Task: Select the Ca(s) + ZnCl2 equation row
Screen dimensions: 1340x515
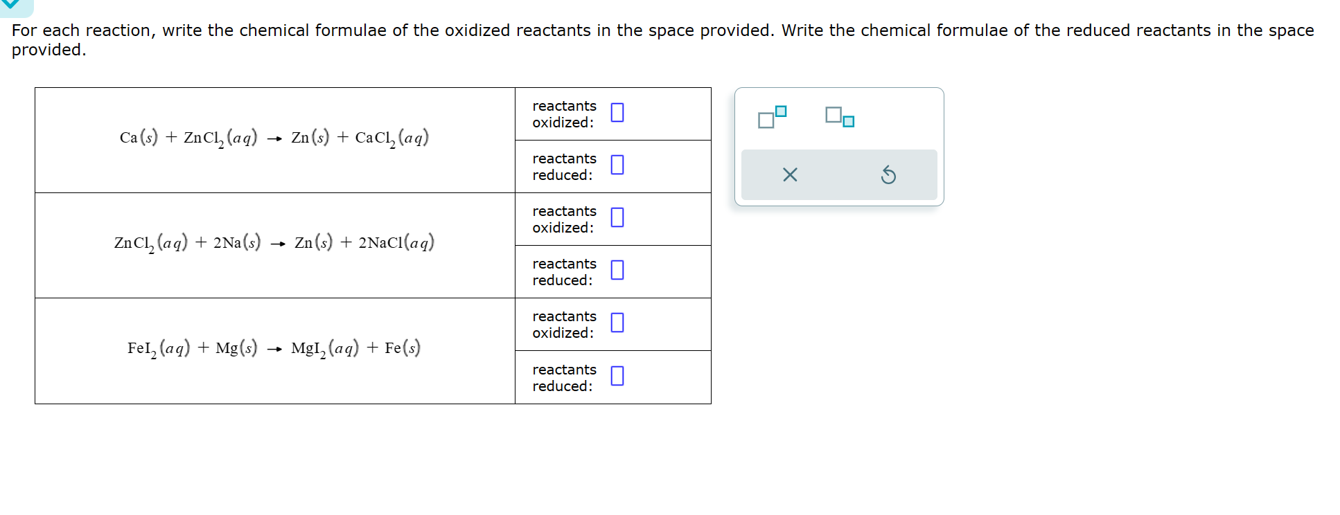Action: click(x=274, y=137)
